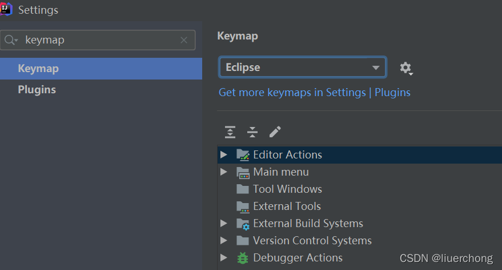502x270 pixels.
Task: Select the Version Control Systems row
Action: pos(360,241)
